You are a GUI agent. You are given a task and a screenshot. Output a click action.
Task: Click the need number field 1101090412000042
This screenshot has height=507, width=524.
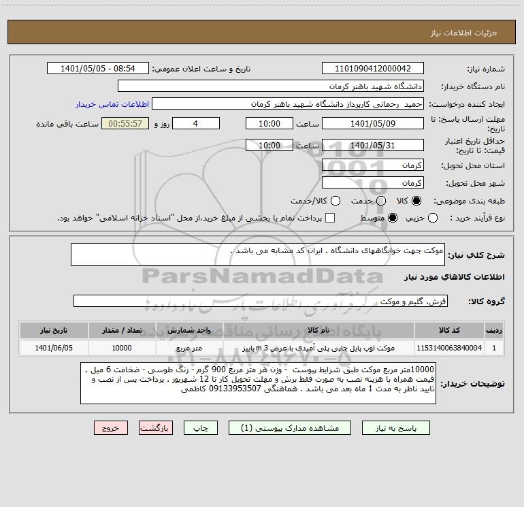tap(373, 68)
